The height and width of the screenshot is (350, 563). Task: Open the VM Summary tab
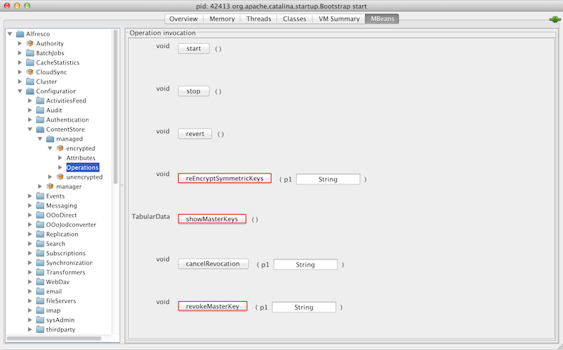[338, 18]
